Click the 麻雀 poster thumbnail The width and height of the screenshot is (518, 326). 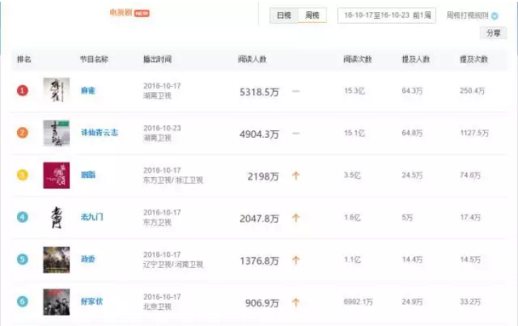click(56, 90)
